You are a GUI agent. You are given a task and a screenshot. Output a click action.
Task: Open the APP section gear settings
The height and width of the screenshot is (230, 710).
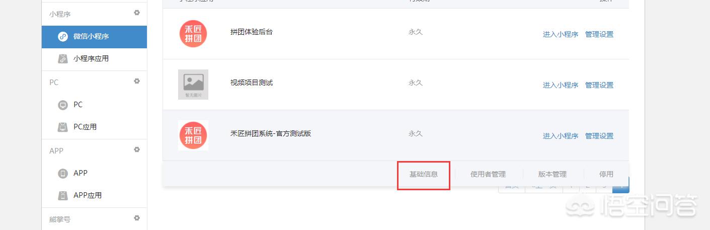[137, 149]
